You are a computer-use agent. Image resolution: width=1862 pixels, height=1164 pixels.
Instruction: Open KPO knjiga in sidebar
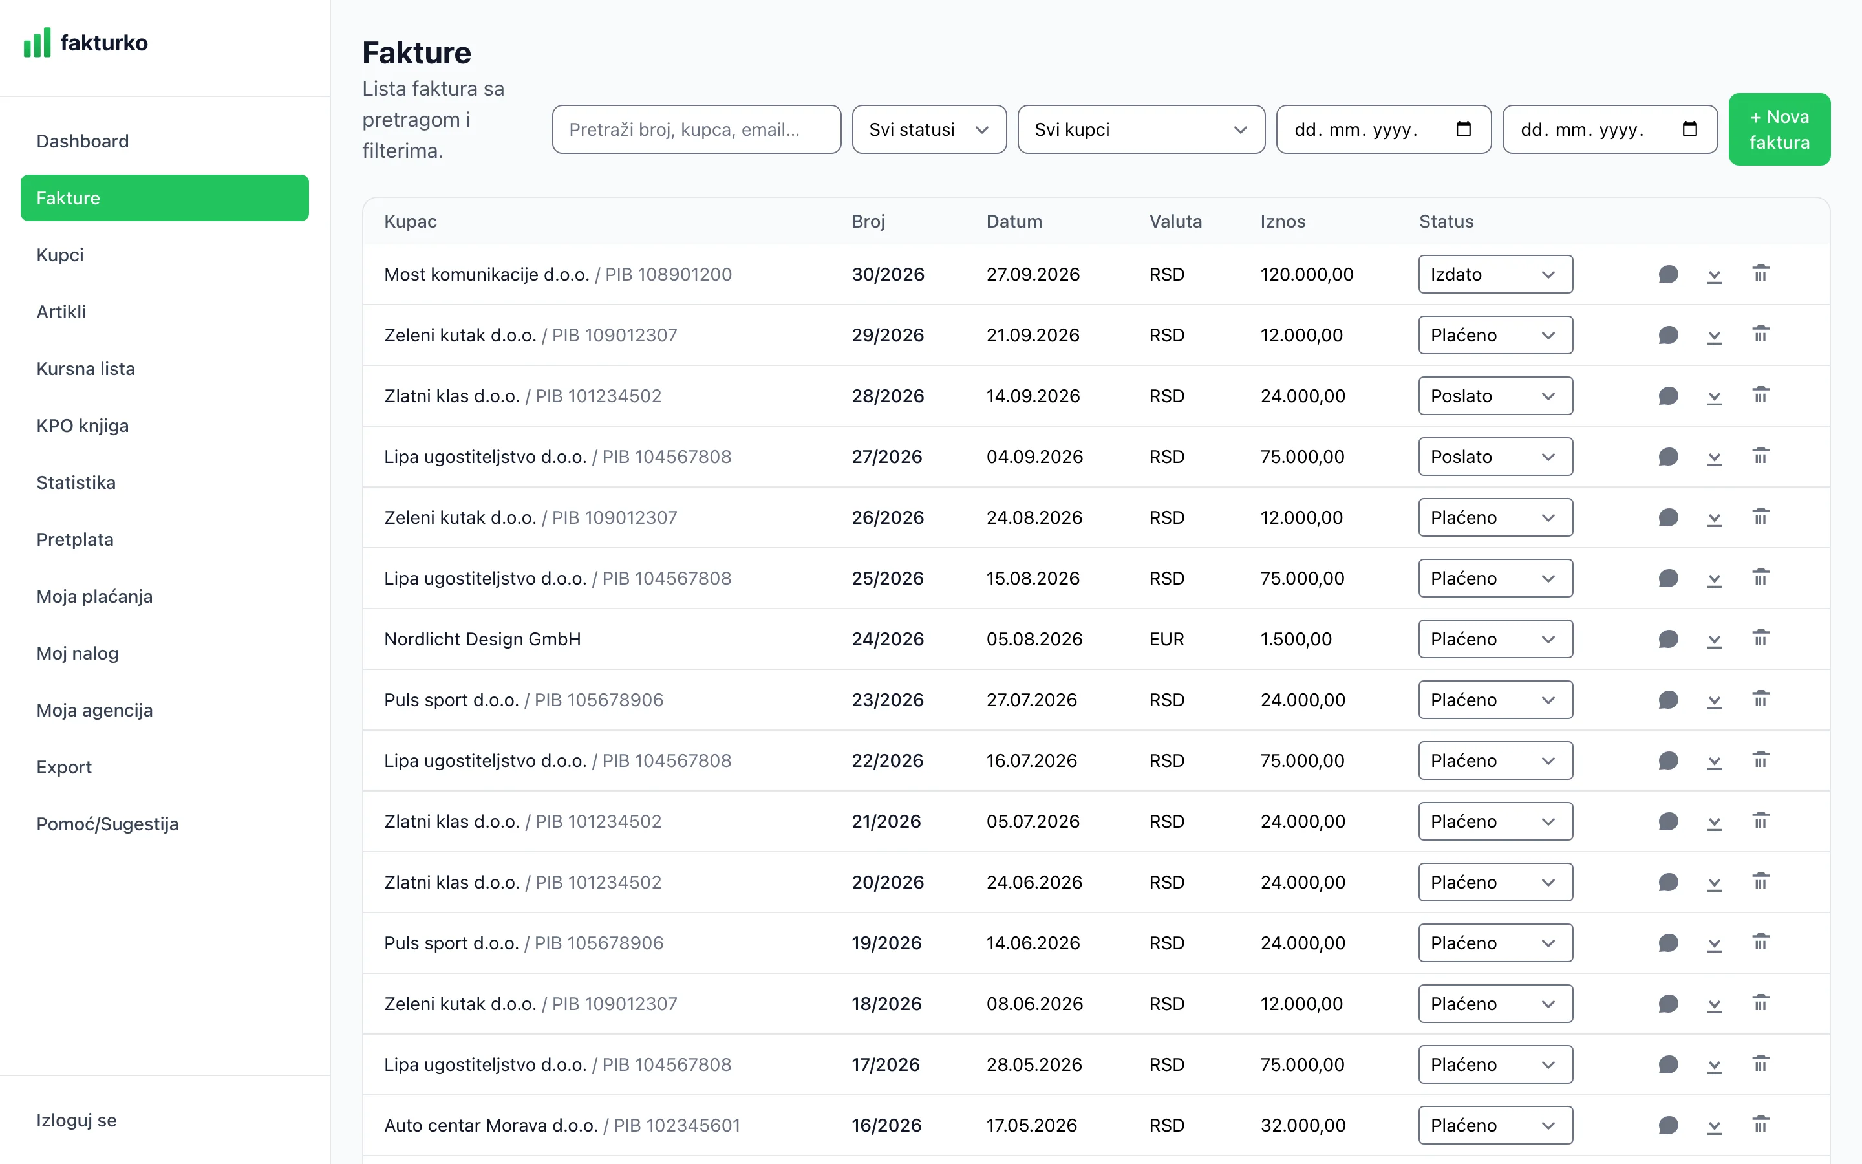[x=165, y=426]
